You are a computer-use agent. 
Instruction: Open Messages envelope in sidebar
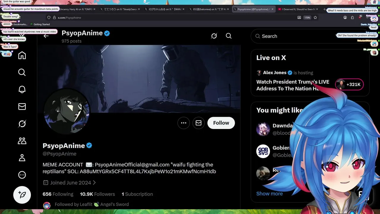click(22, 106)
